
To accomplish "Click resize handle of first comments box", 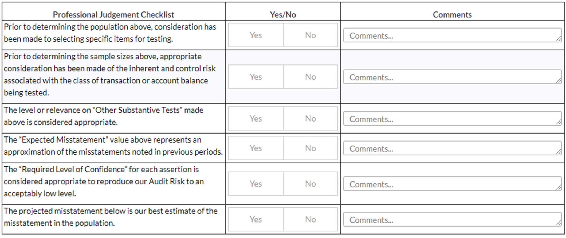I will pyautogui.click(x=558, y=39).
